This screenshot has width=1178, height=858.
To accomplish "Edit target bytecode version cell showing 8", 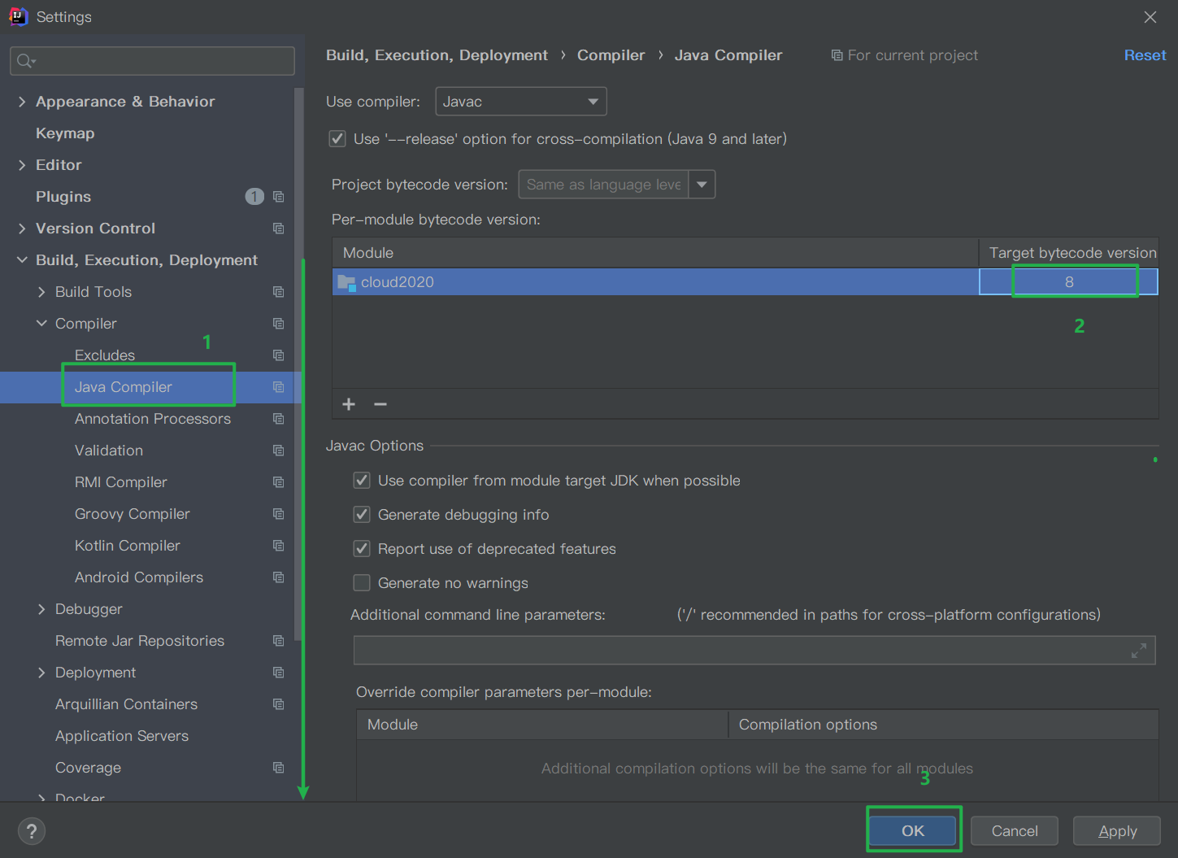I will pyautogui.click(x=1069, y=282).
